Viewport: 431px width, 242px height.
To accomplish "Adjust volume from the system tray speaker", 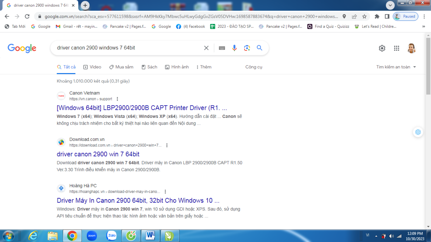I will 391,236.
